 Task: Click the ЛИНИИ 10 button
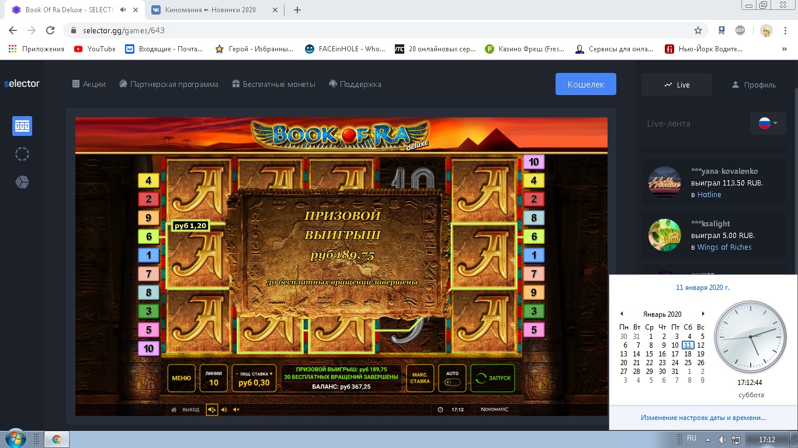[214, 378]
